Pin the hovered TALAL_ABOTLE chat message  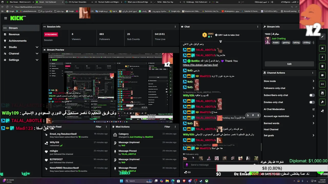coord(253,116)
